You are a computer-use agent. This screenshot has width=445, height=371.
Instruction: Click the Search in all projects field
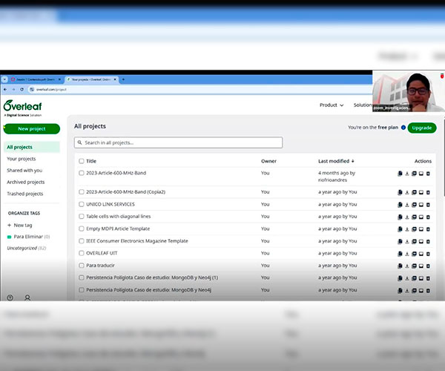[x=178, y=142]
